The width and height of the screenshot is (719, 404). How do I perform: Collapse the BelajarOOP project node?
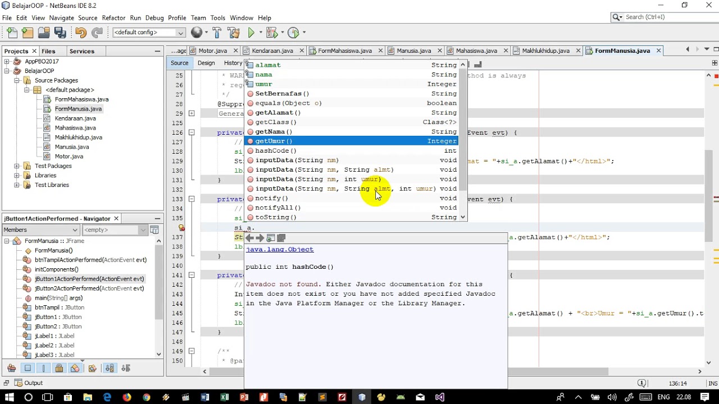[x=7, y=71]
